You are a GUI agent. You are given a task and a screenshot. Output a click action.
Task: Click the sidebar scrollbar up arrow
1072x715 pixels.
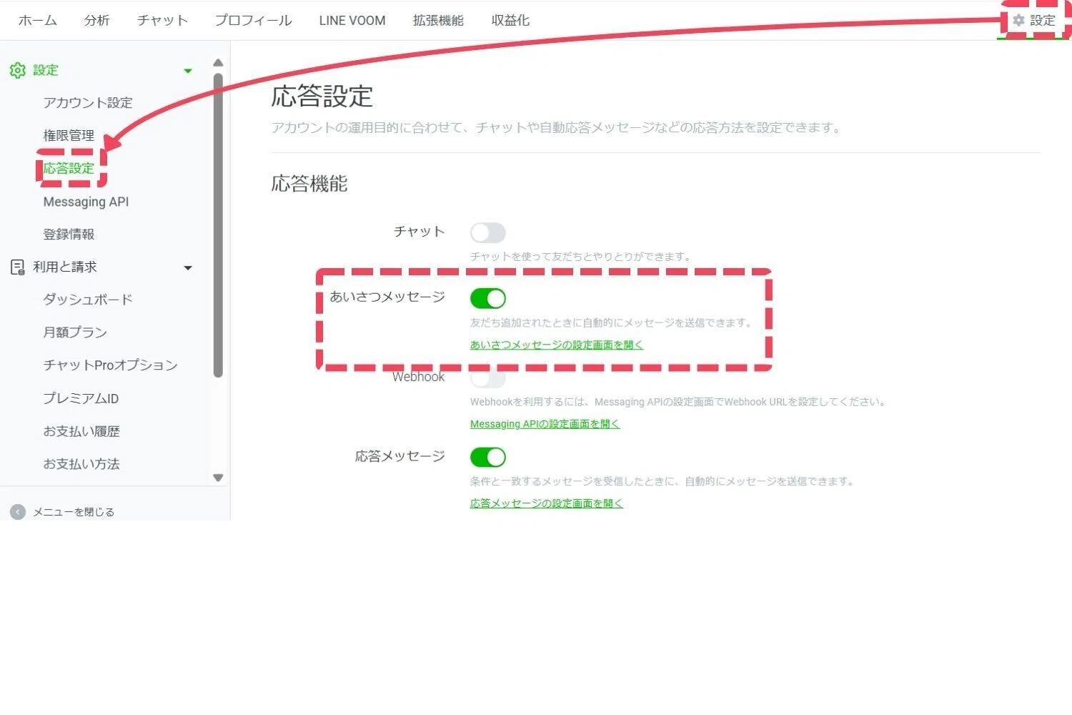[x=218, y=63]
